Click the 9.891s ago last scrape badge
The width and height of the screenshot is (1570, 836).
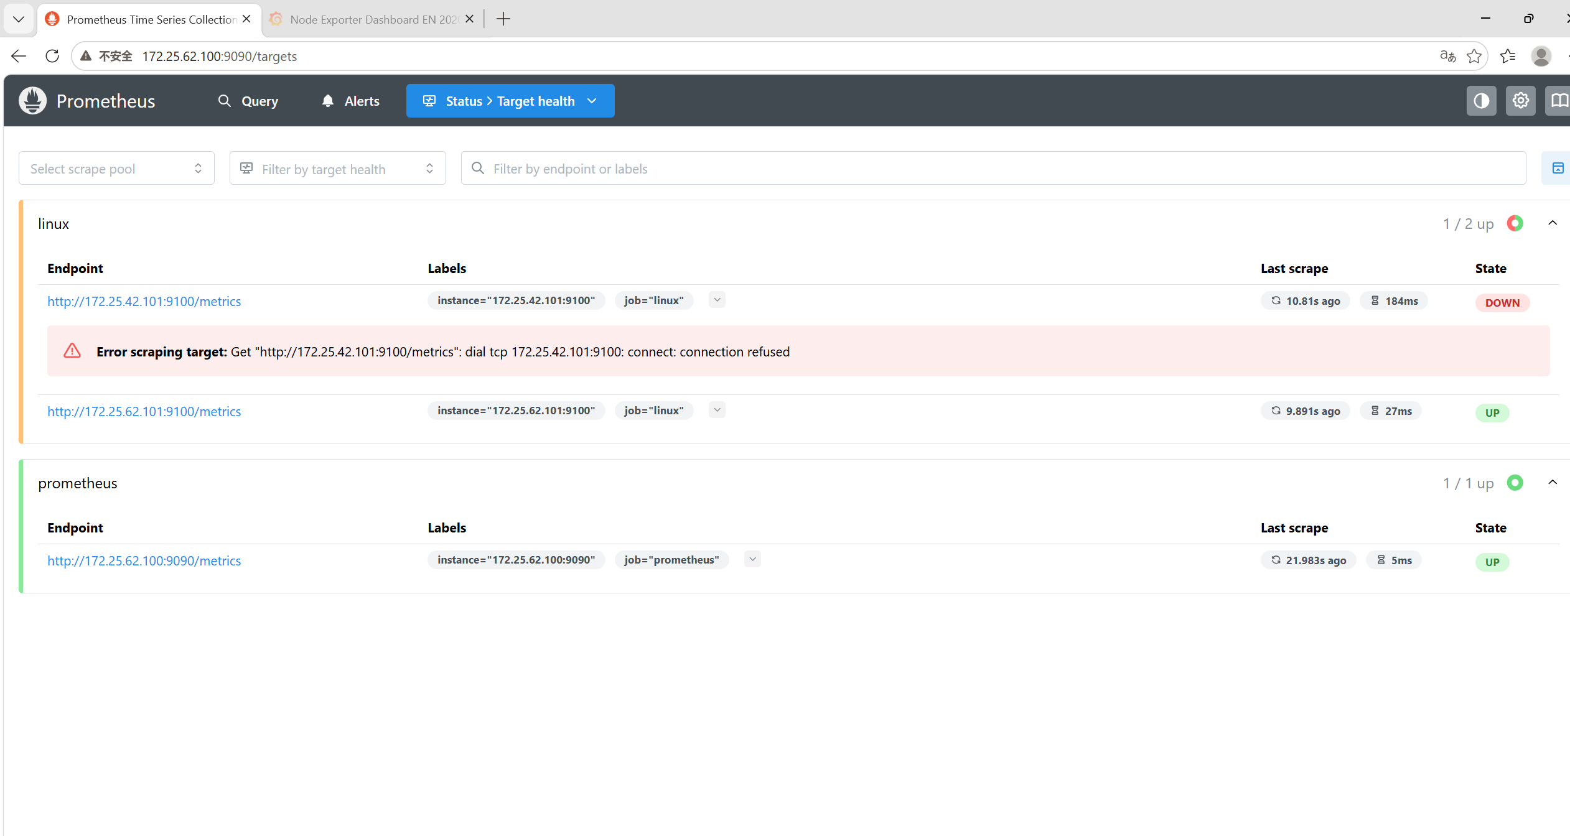[1305, 411]
